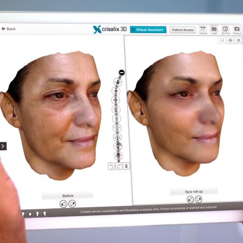Select the second head view icon in bottom bar

click(30, 214)
